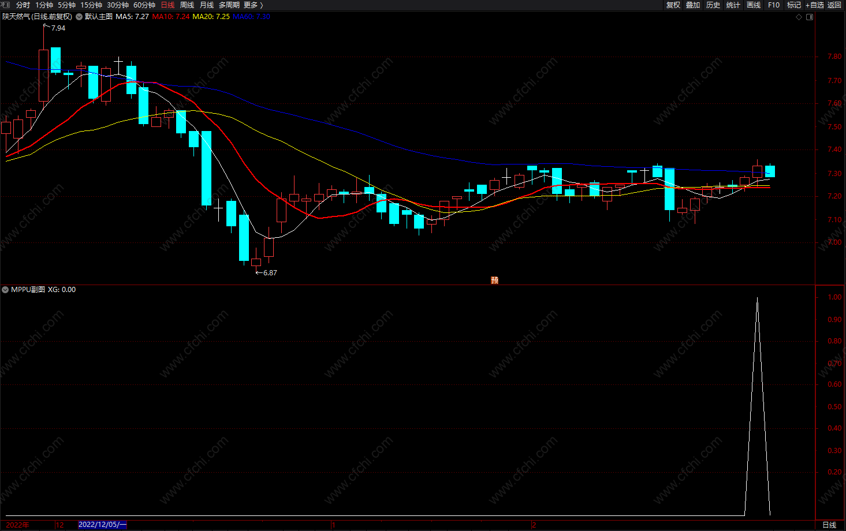This screenshot has width=846, height=531.
Task: Click the 叠加 overlay button
Action: pyautogui.click(x=693, y=5)
